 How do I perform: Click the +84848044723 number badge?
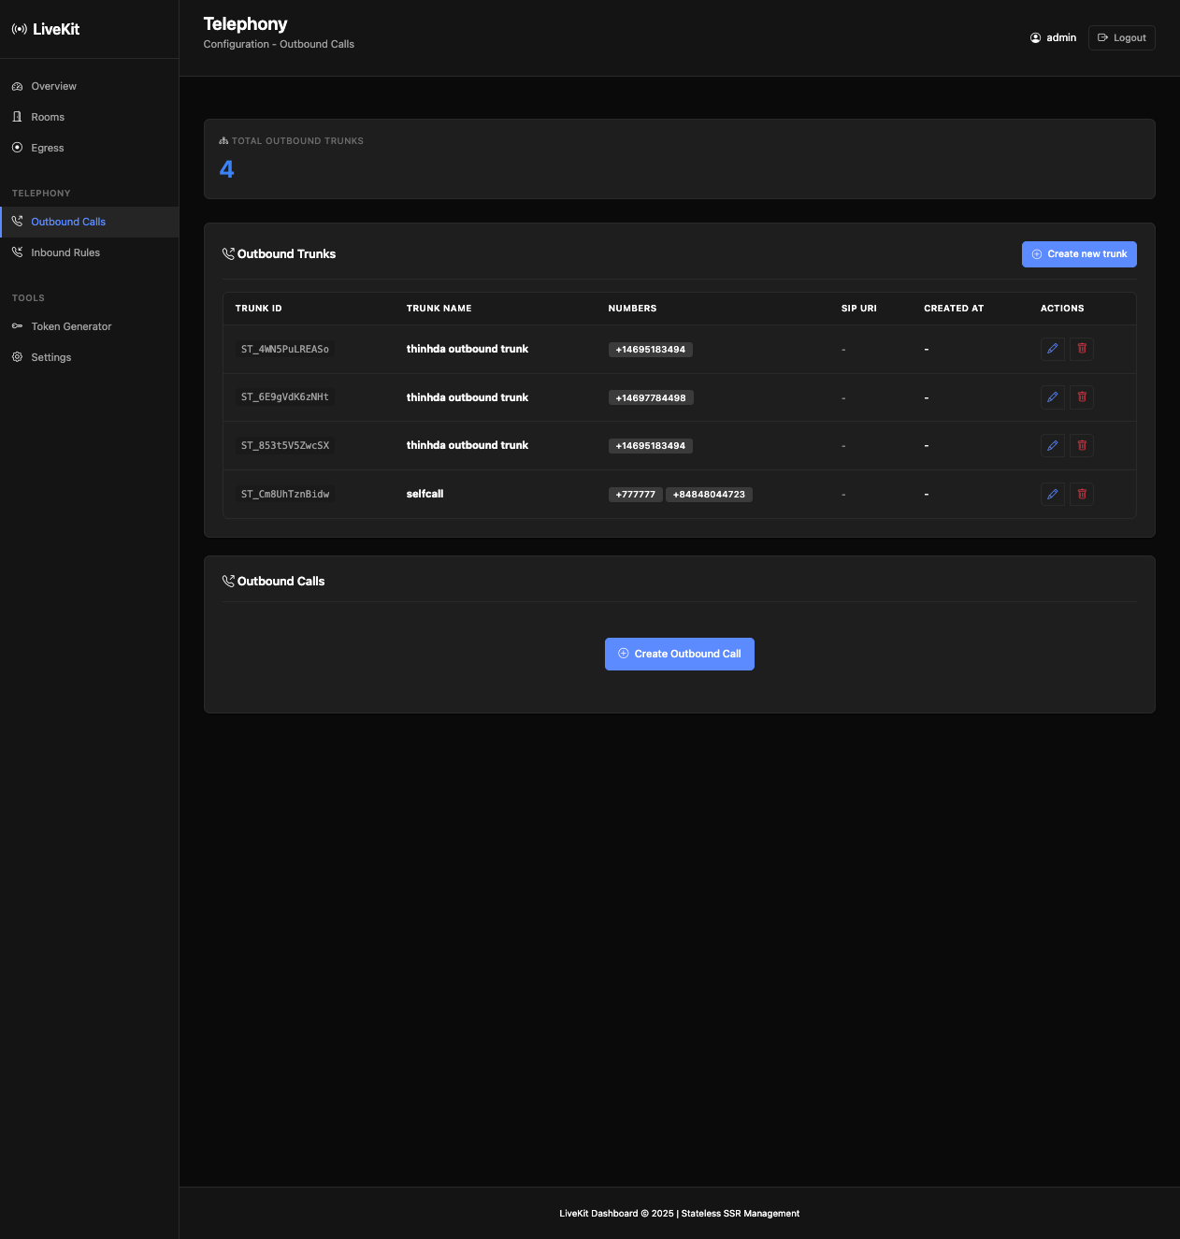(x=709, y=495)
